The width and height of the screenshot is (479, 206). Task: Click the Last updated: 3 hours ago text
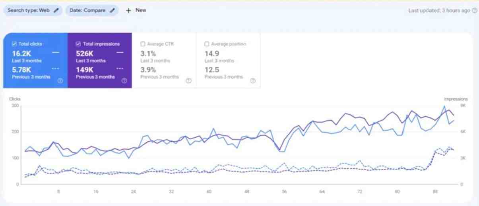tap(439, 11)
